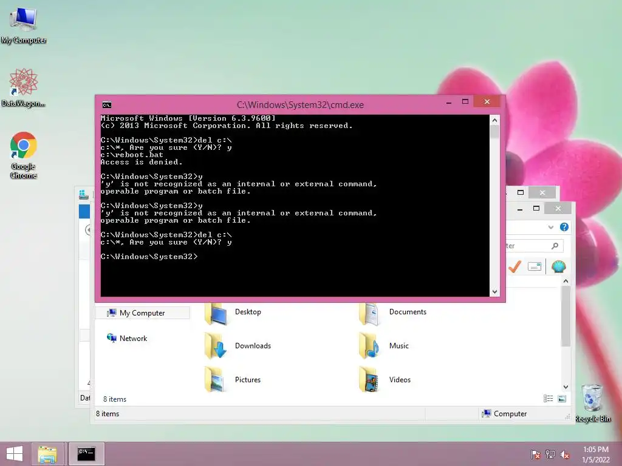Minimize the cmd.exe window

[449, 102]
